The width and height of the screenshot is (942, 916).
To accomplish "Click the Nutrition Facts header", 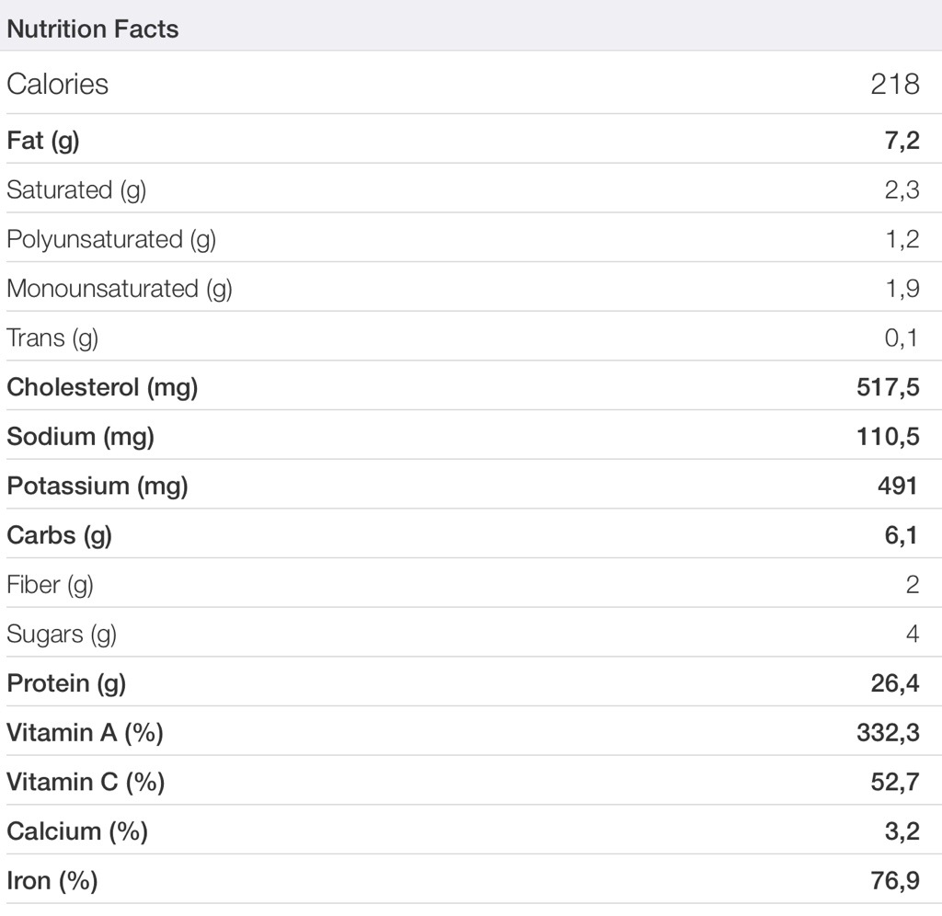I will [93, 29].
